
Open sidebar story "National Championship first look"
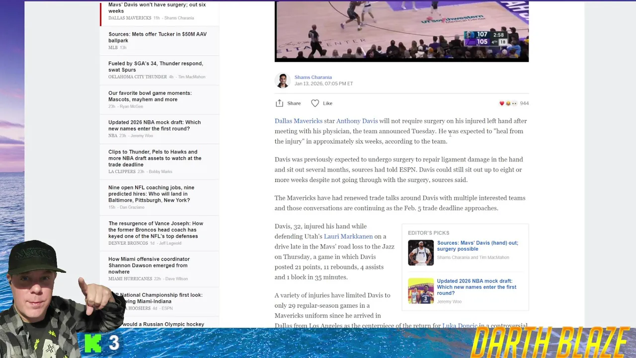click(x=156, y=298)
